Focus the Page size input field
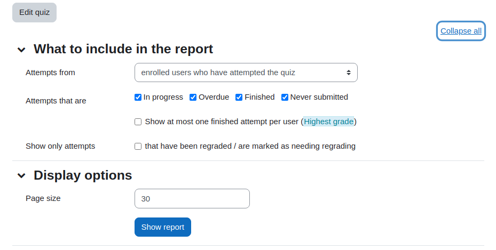This screenshot has width=496, height=250. [192, 198]
